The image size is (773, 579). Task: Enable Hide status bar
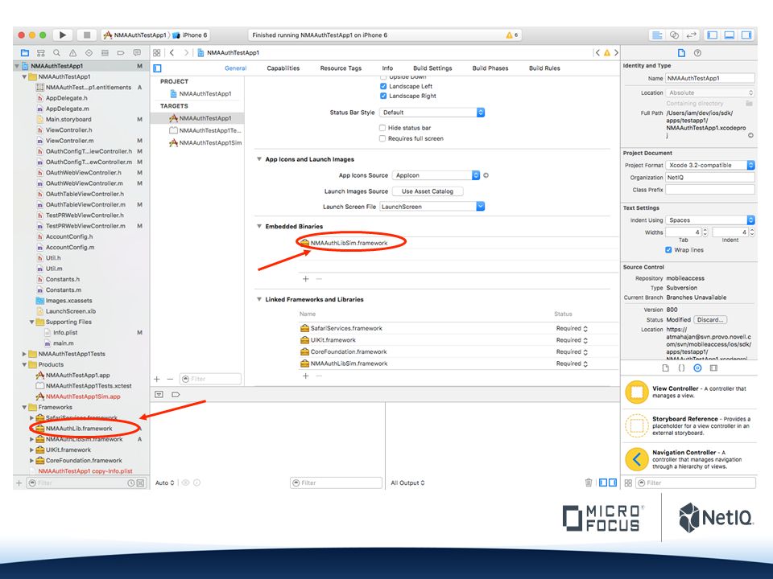click(382, 128)
